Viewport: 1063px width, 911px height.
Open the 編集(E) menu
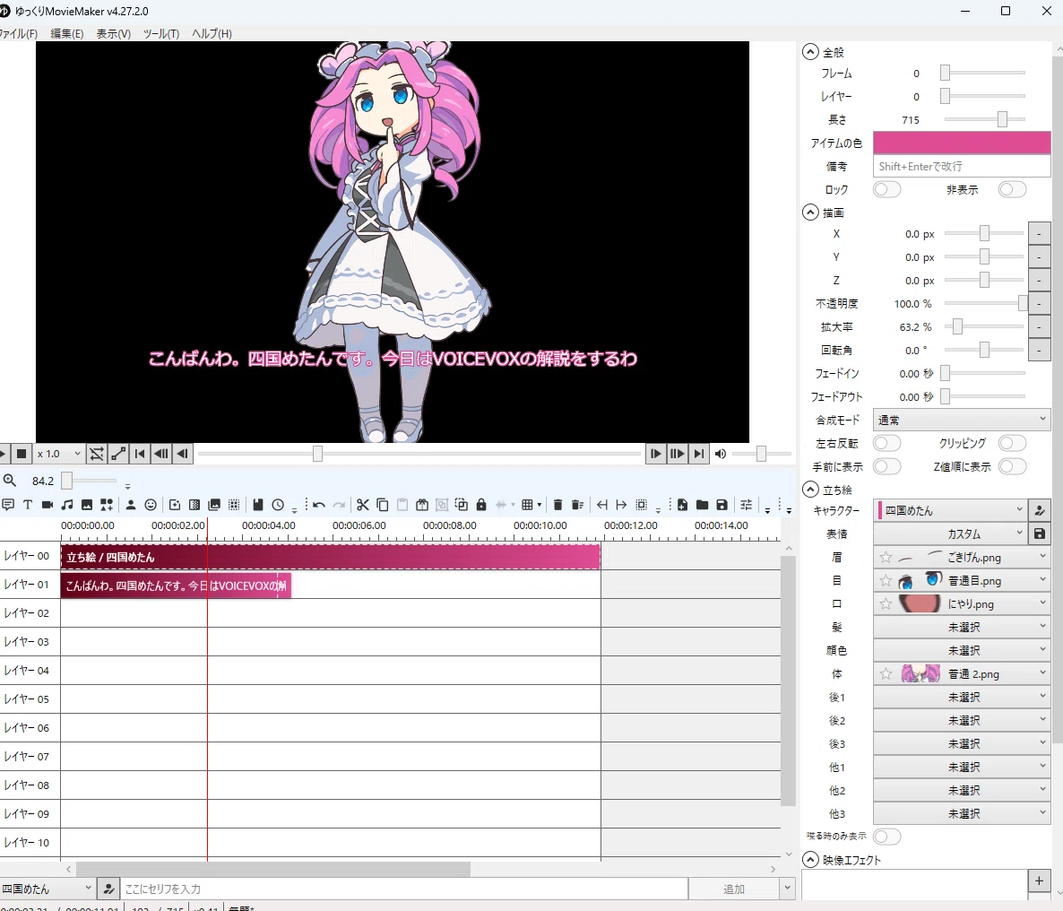pyautogui.click(x=67, y=33)
